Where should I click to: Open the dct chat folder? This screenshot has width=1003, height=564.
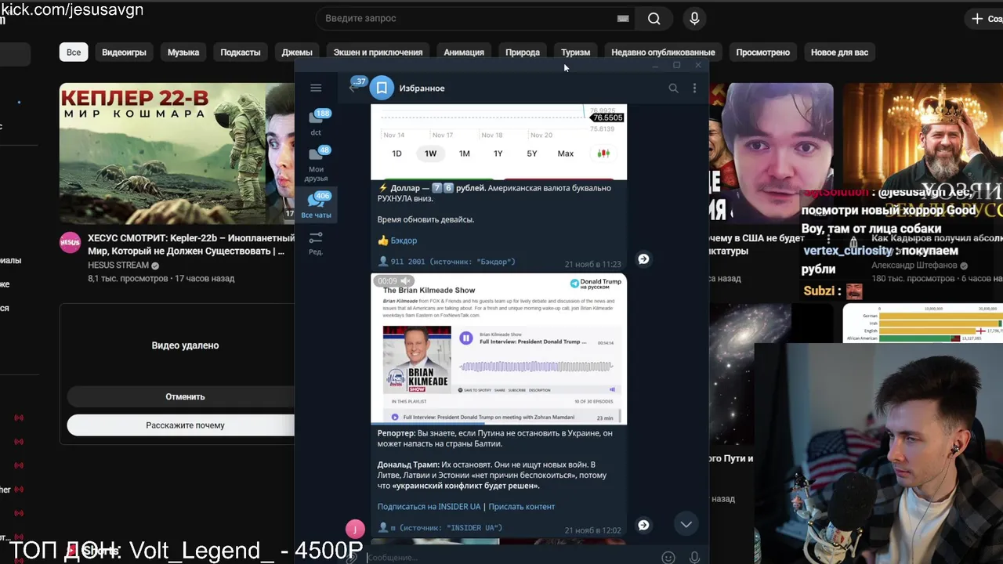(316, 122)
